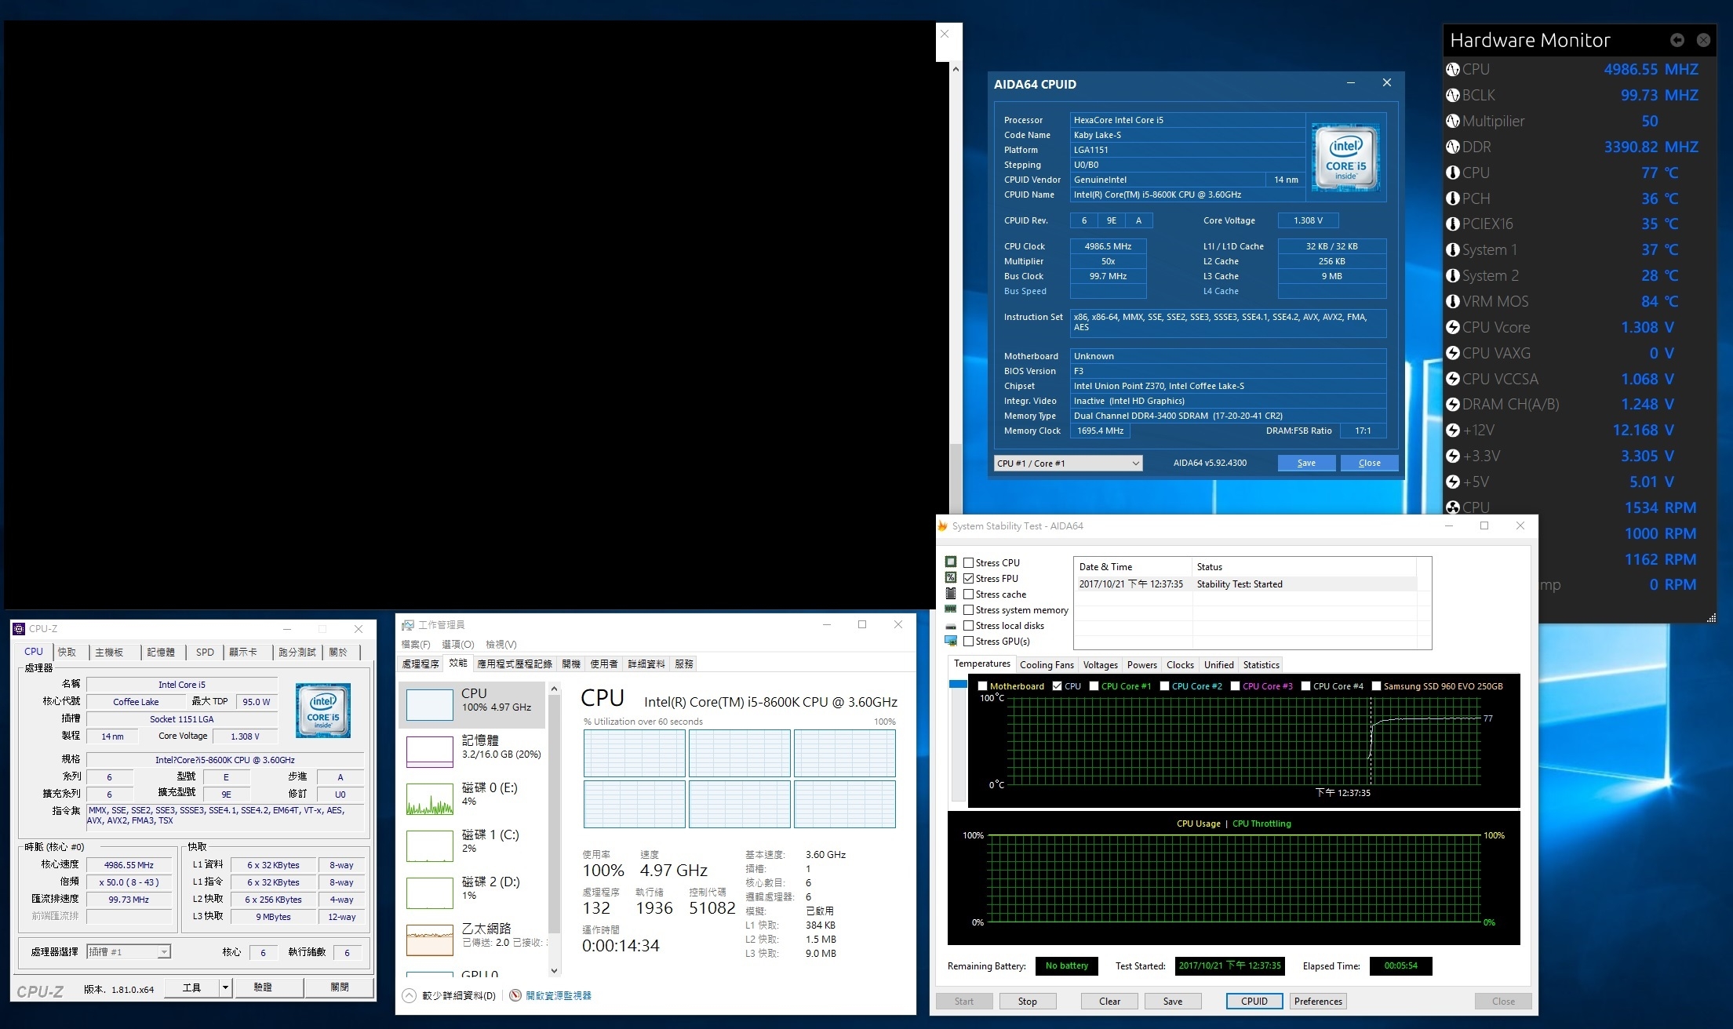Viewport: 1733px width, 1029px height.
Task: Click the Hardware Monitor back arrow icon
Action: tap(1677, 40)
